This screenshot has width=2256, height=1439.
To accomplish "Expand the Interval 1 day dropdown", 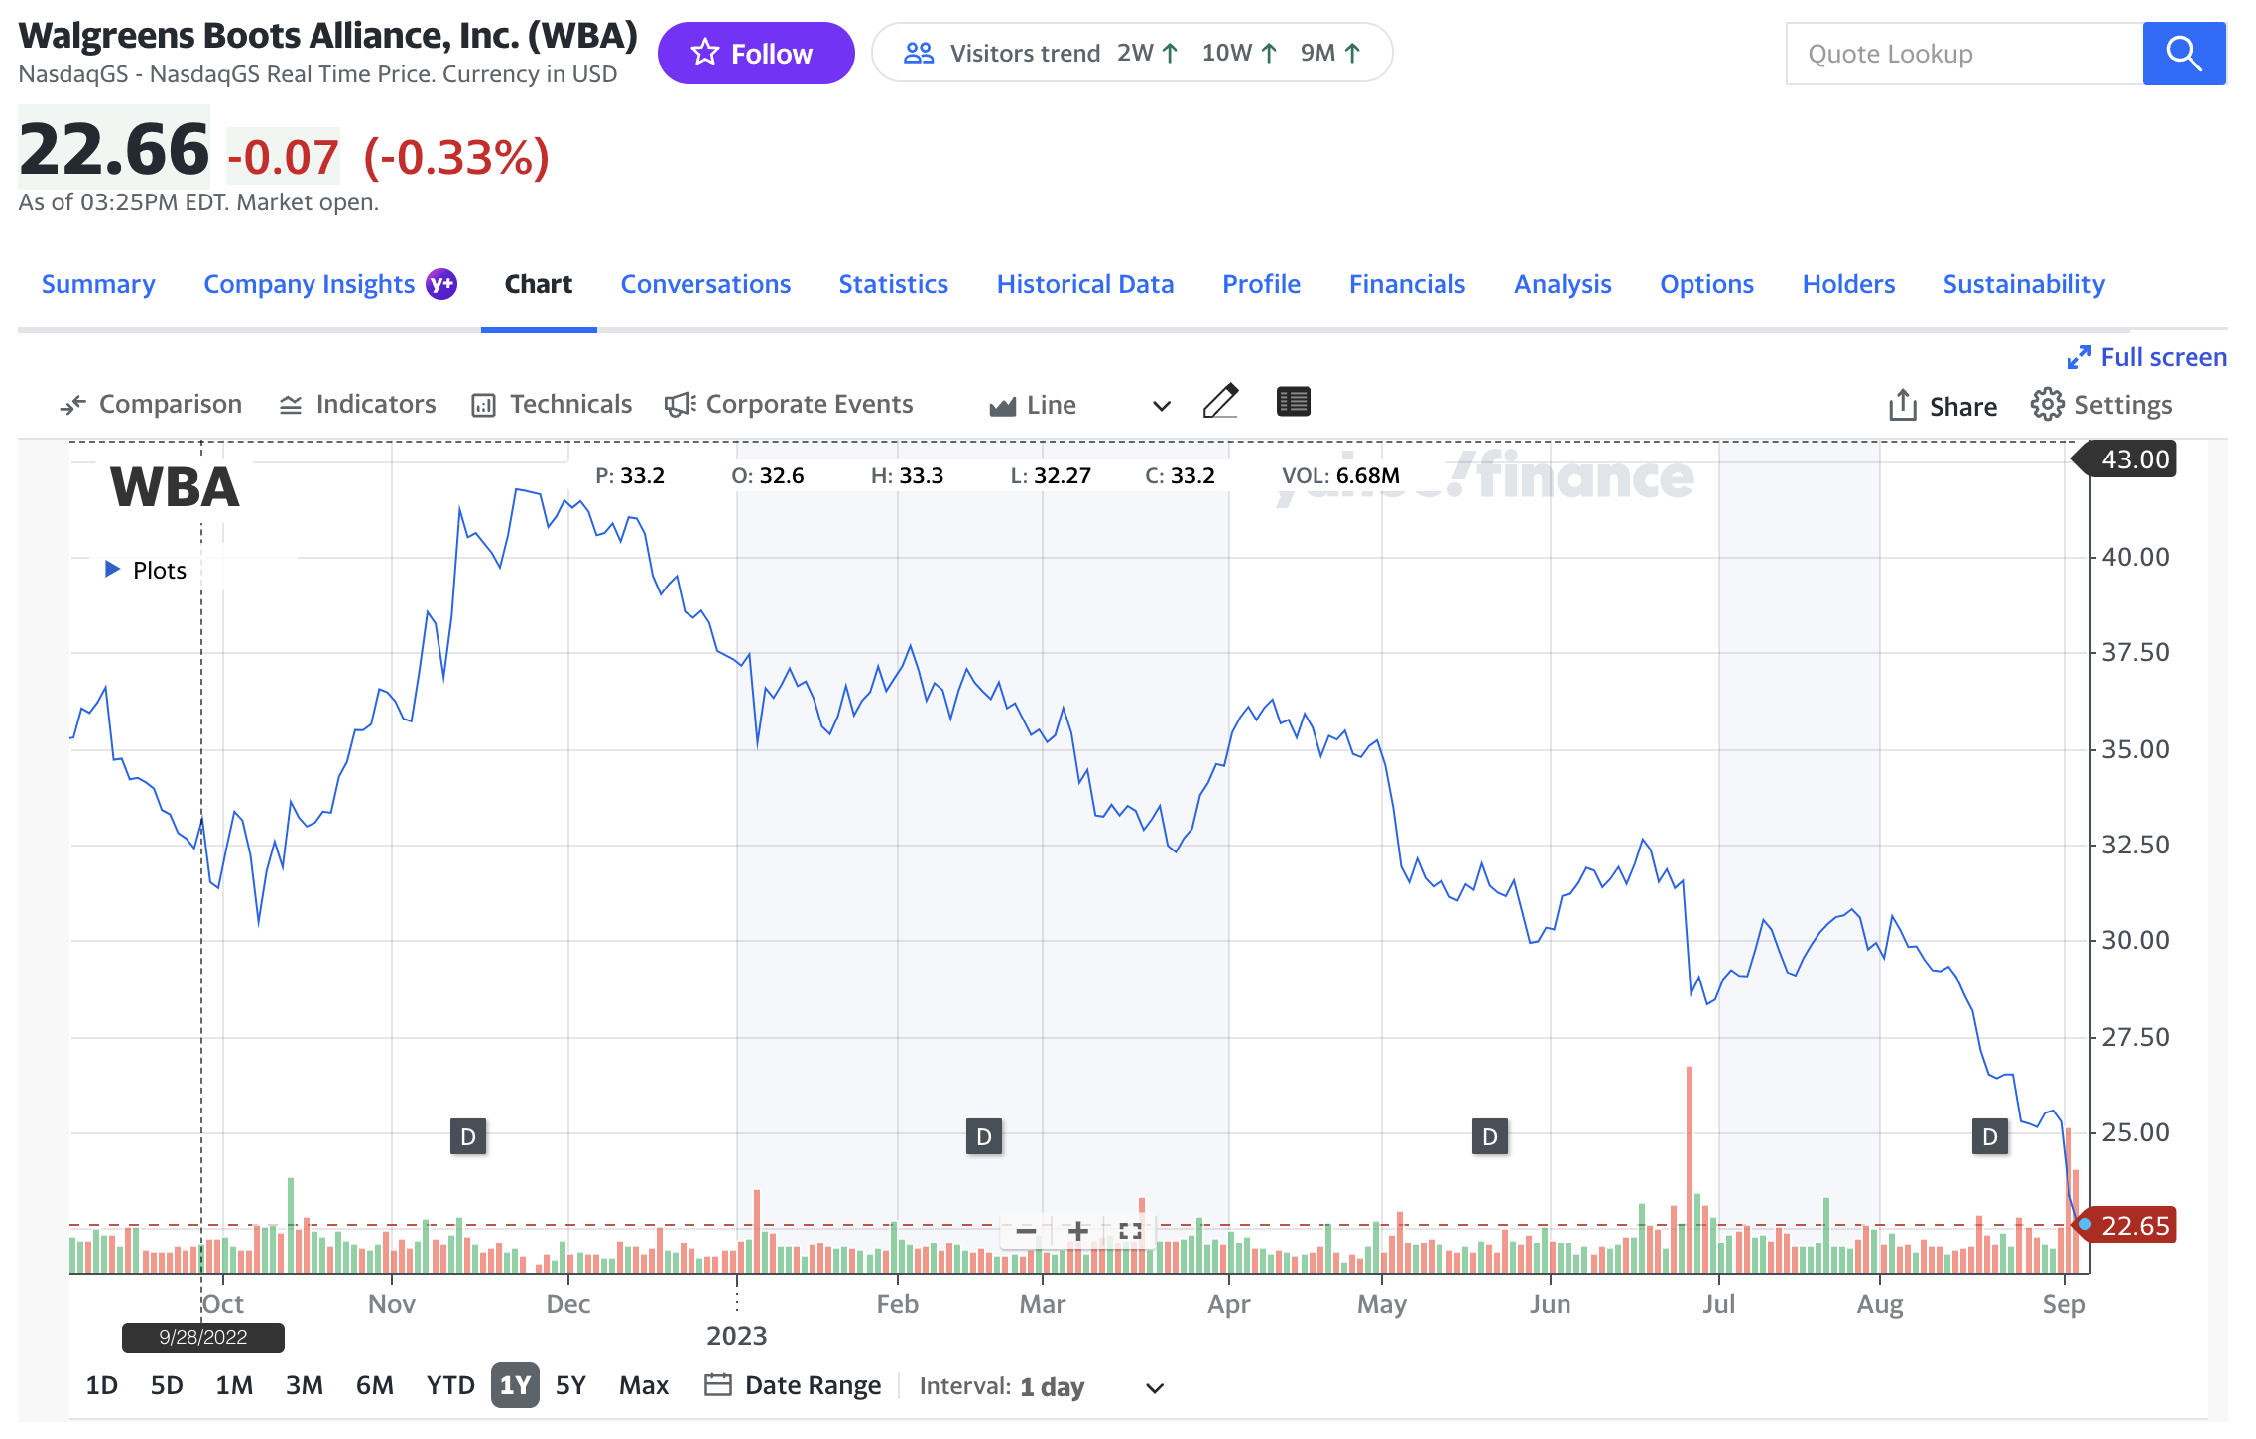I will click(x=1153, y=1387).
